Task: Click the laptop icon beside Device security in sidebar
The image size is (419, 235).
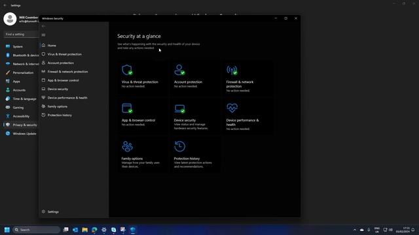Action: [x=44, y=89]
